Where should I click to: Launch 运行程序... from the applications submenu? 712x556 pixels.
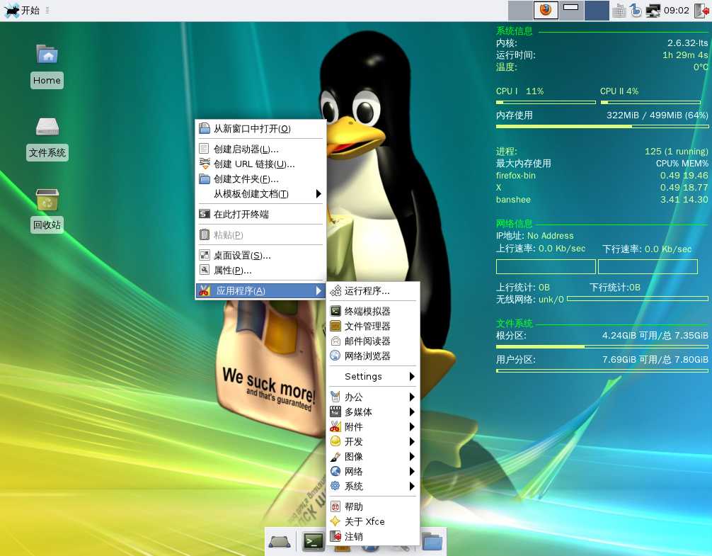373,290
